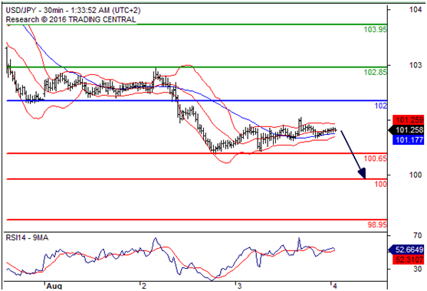
Task: Click the dark blue downward arrow head
Action: (x=362, y=174)
